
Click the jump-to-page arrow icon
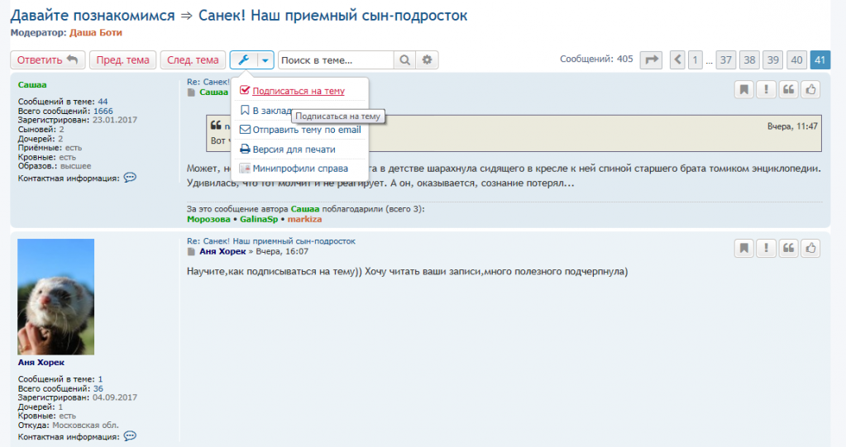coord(652,59)
